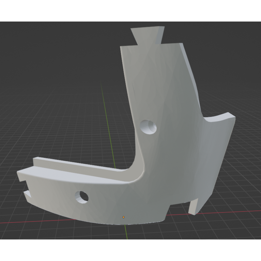Screen dimensions: 261x261
Task: Click the orange object origin point
Action: click(123, 217)
